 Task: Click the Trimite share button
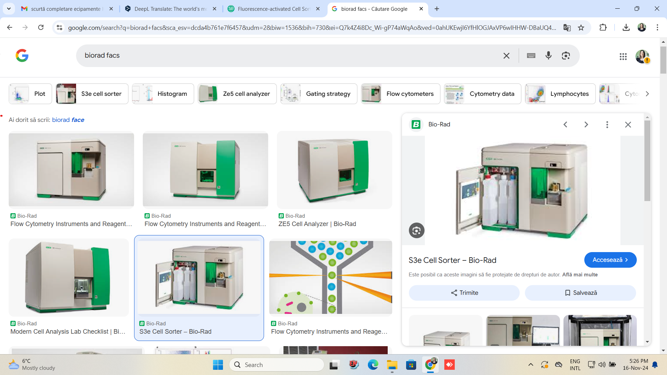pyautogui.click(x=464, y=293)
